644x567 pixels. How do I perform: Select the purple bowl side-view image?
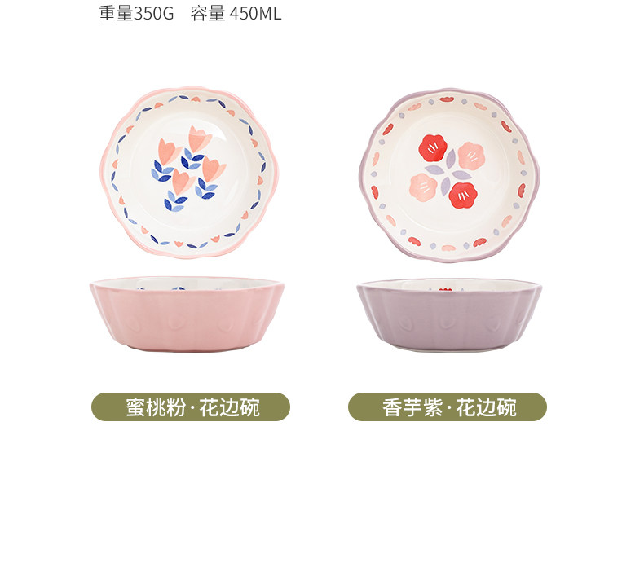tap(449, 315)
